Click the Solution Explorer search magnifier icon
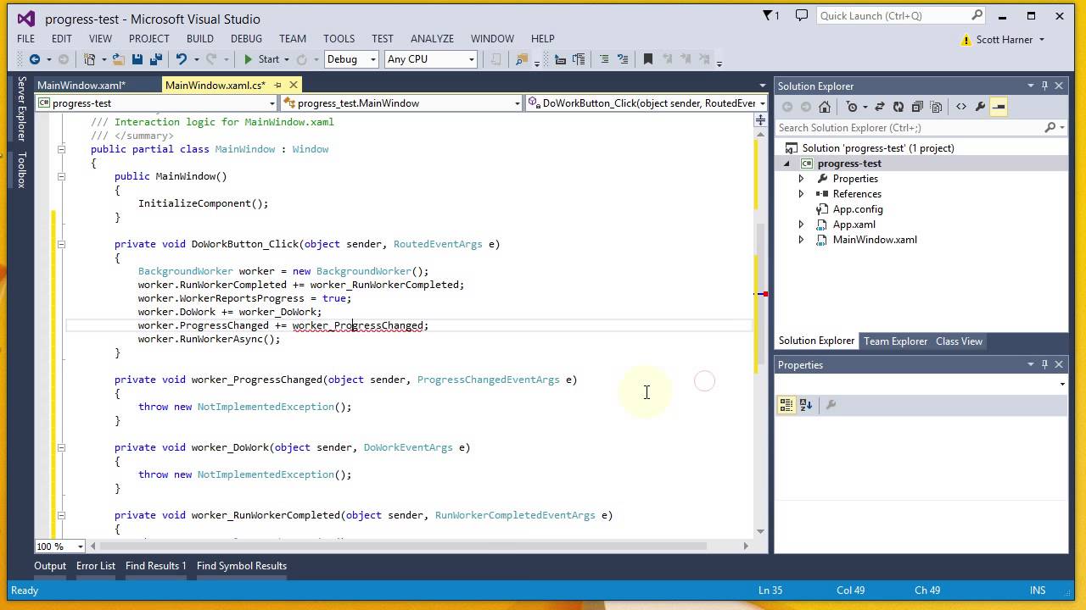1086x610 pixels. [1050, 128]
